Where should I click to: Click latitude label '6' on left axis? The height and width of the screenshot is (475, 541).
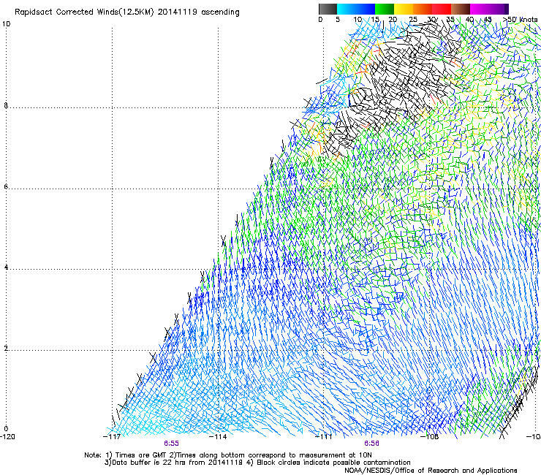coord(6,186)
